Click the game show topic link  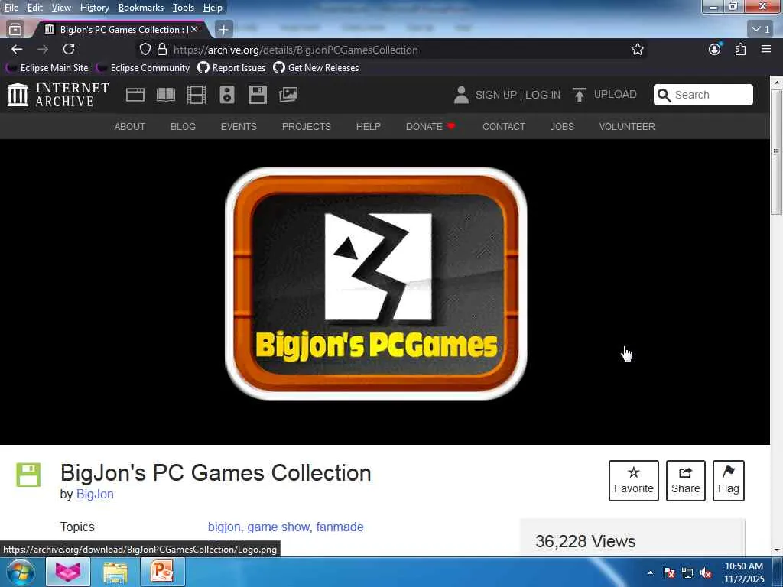coord(278,527)
